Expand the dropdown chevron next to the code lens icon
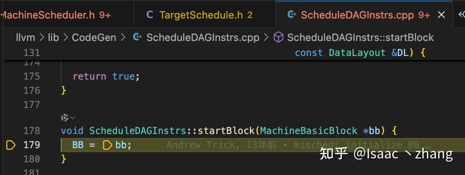The image size is (465, 175). [x=73, y=117]
